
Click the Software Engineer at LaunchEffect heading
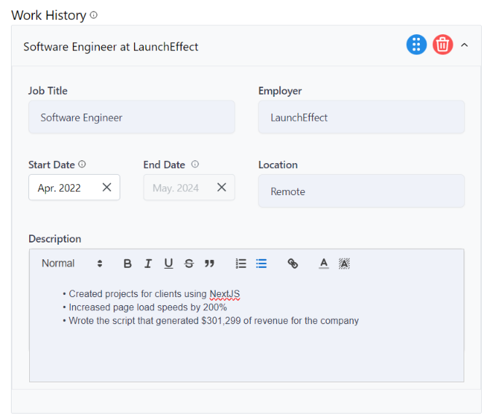(111, 47)
